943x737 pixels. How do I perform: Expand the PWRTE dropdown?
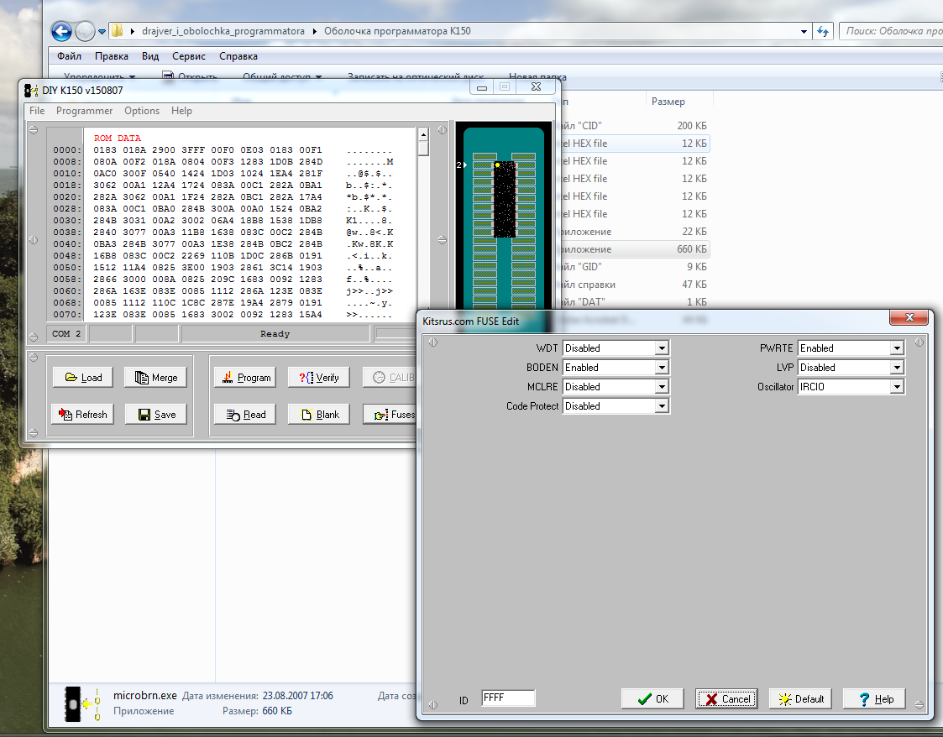coord(897,348)
